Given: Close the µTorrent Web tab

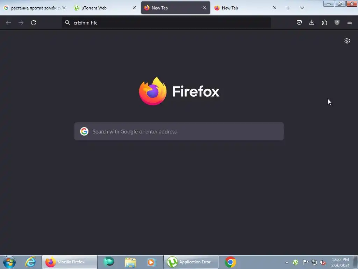Looking at the screenshot, I should tap(134, 8).
